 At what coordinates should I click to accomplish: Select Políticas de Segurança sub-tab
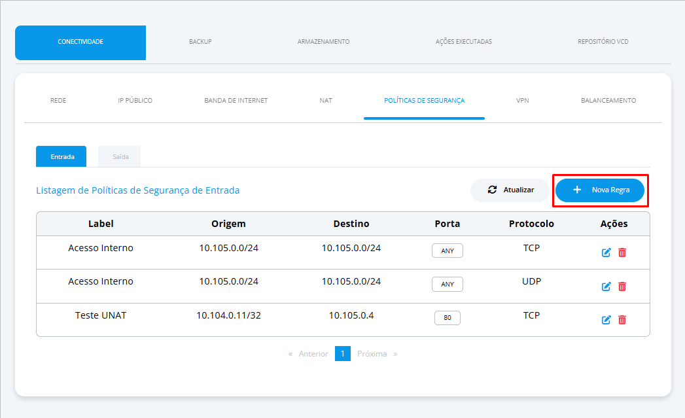424,101
